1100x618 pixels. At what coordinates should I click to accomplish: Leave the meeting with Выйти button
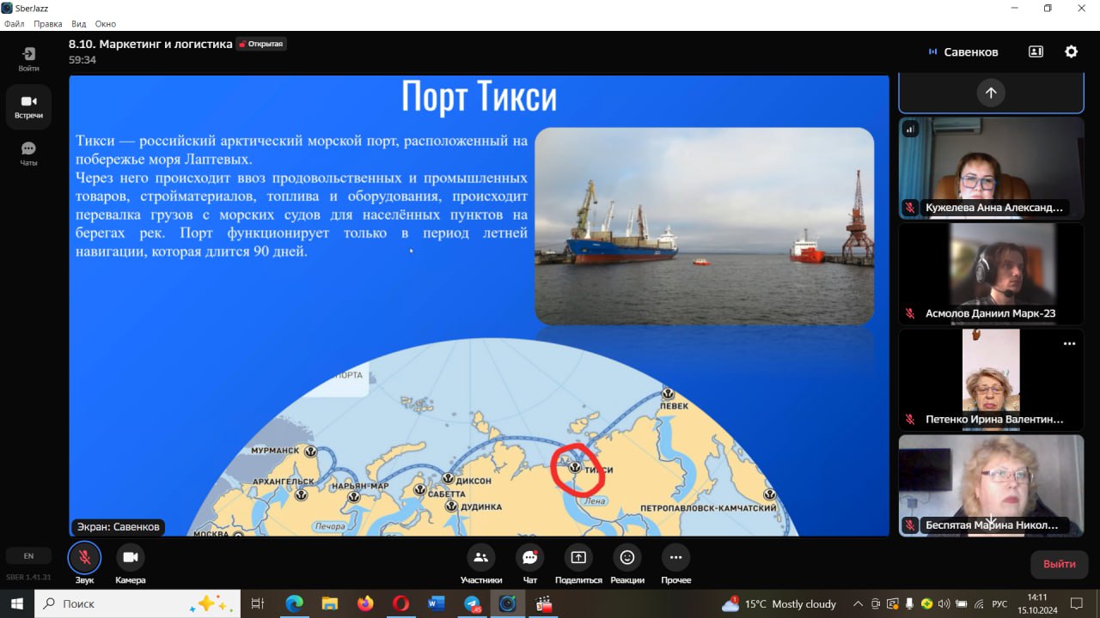tap(1060, 564)
